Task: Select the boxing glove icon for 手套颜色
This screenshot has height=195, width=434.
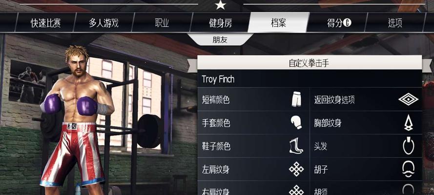Action: point(296,123)
